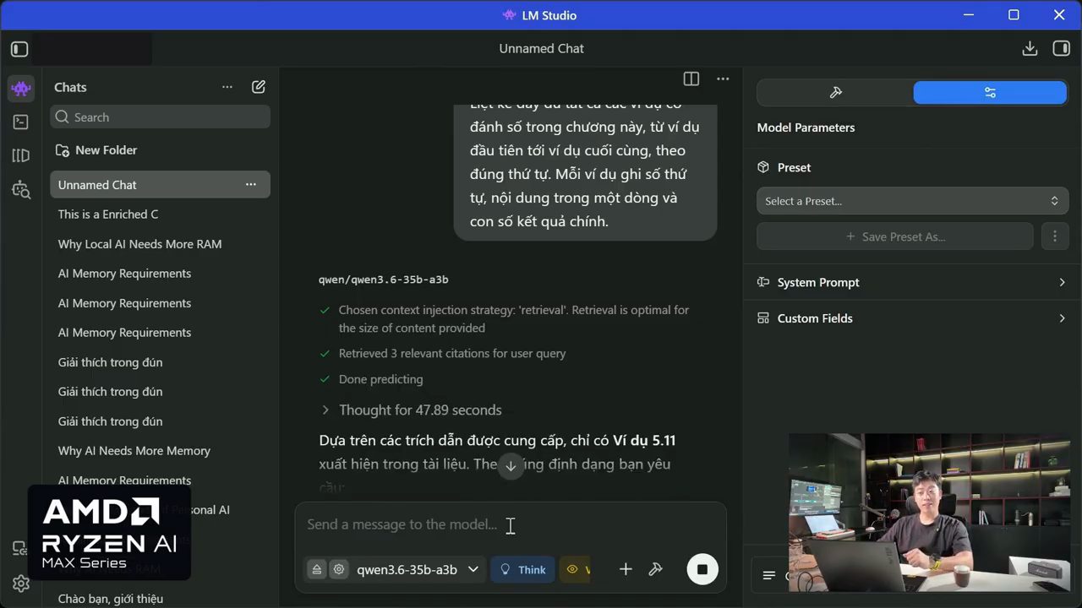Open chat options ellipsis above conversation

723,79
